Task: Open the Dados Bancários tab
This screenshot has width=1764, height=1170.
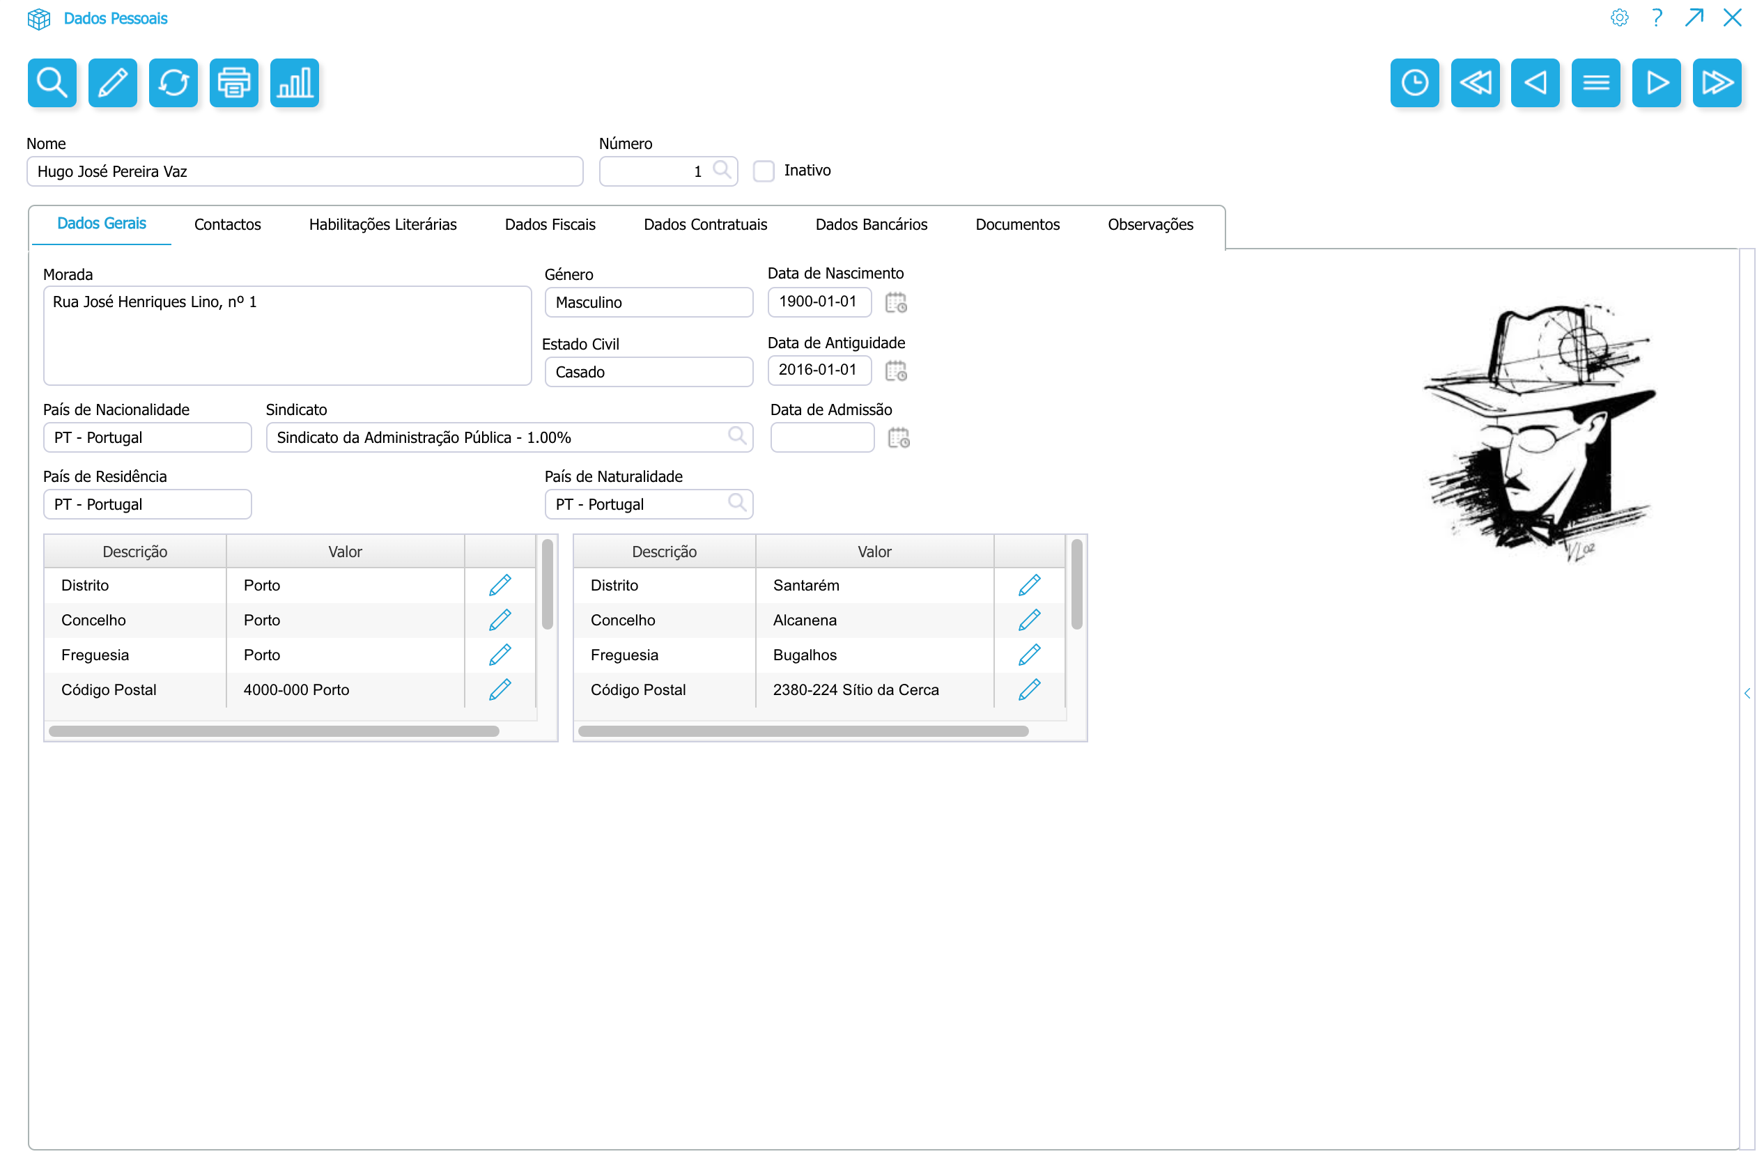Action: [870, 224]
